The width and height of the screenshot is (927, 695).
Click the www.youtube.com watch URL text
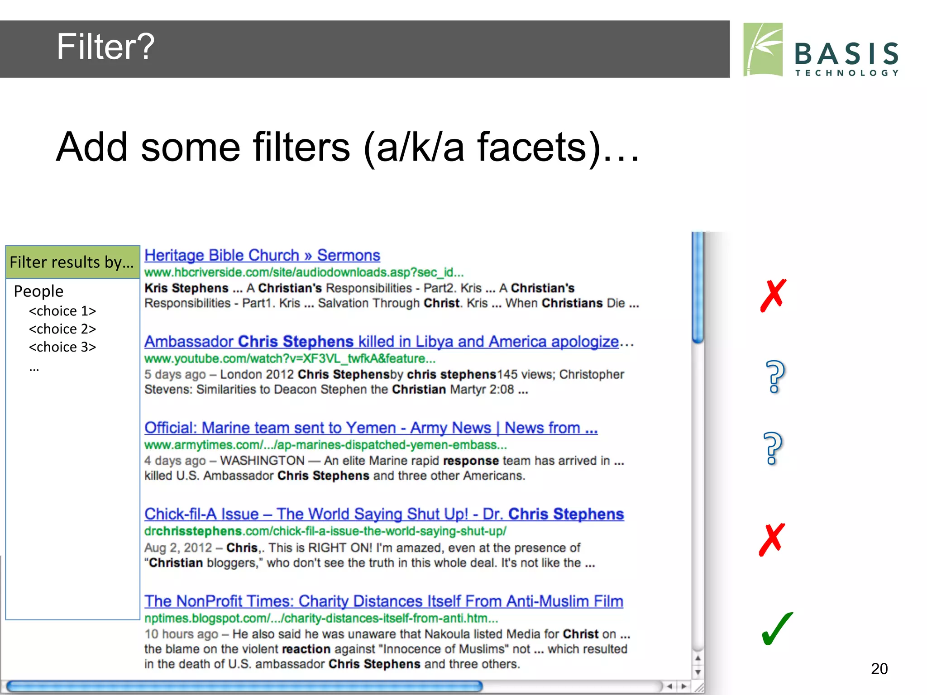290,359
